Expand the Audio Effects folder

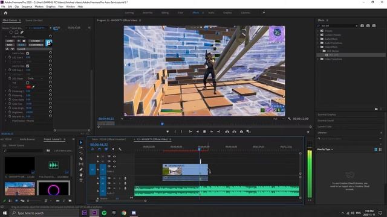point(319,39)
